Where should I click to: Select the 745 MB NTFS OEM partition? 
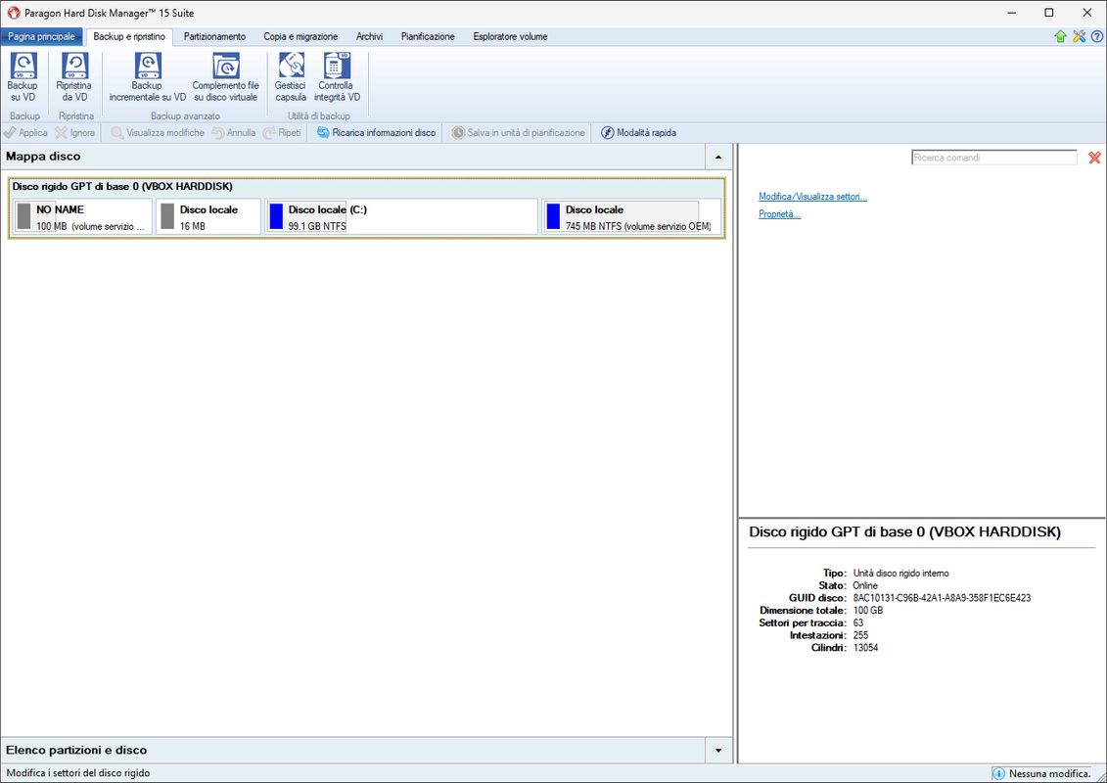pyautogui.click(x=631, y=216)
